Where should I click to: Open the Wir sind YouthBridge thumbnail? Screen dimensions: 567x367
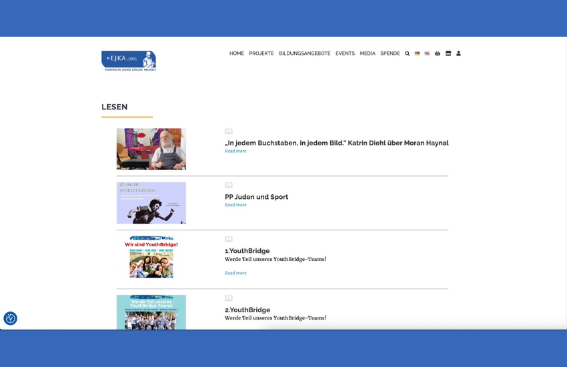click(151, 257)
